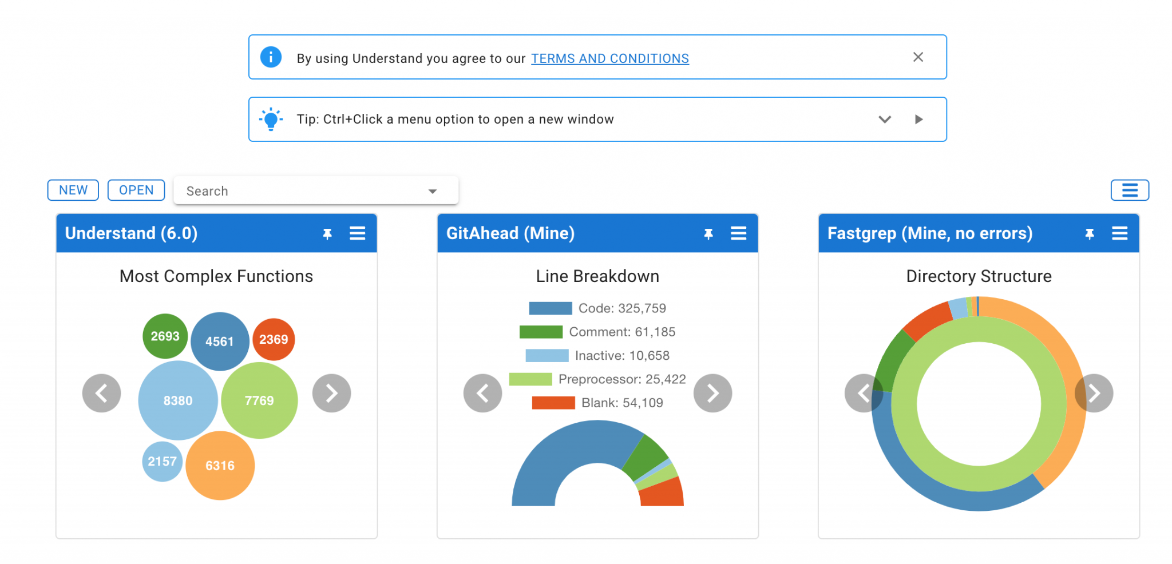1172x564 pixels.
Task: Collapse the tip banner with the chevron
Action: (885, 120)
